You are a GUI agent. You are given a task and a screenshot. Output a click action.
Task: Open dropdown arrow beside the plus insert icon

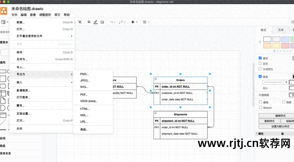(x=137, y=22)
